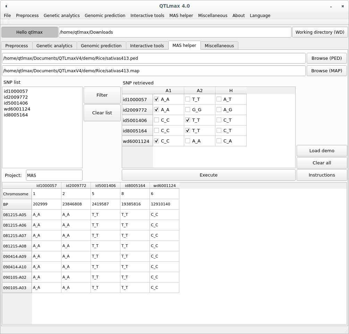This screenshot has width=349, height=334.
Task: Run the Execute button
Action: [208, 175]
